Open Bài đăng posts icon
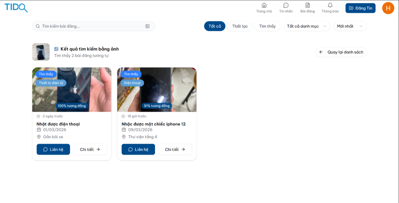Viewport: 399px width, 203px height. pos(308,5)
